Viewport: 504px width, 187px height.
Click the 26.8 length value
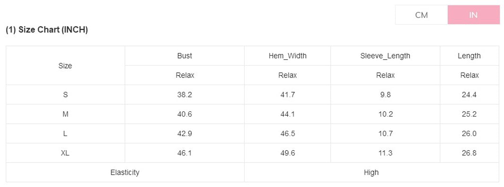coord(469,153)
